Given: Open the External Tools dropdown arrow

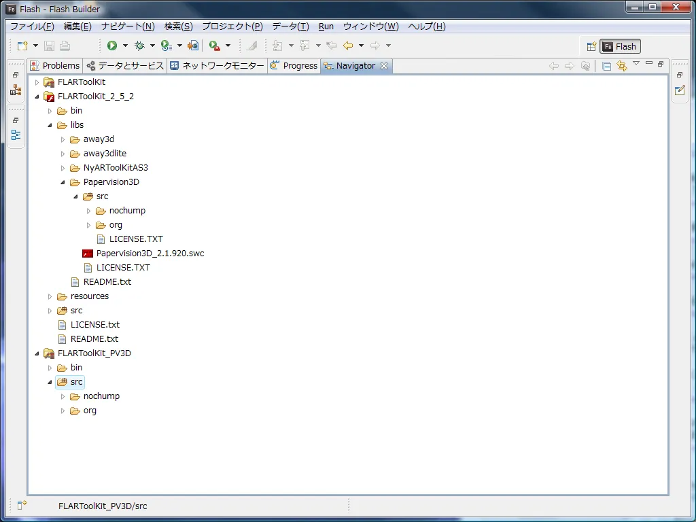Looking at the screenshot, I should 228,46.
